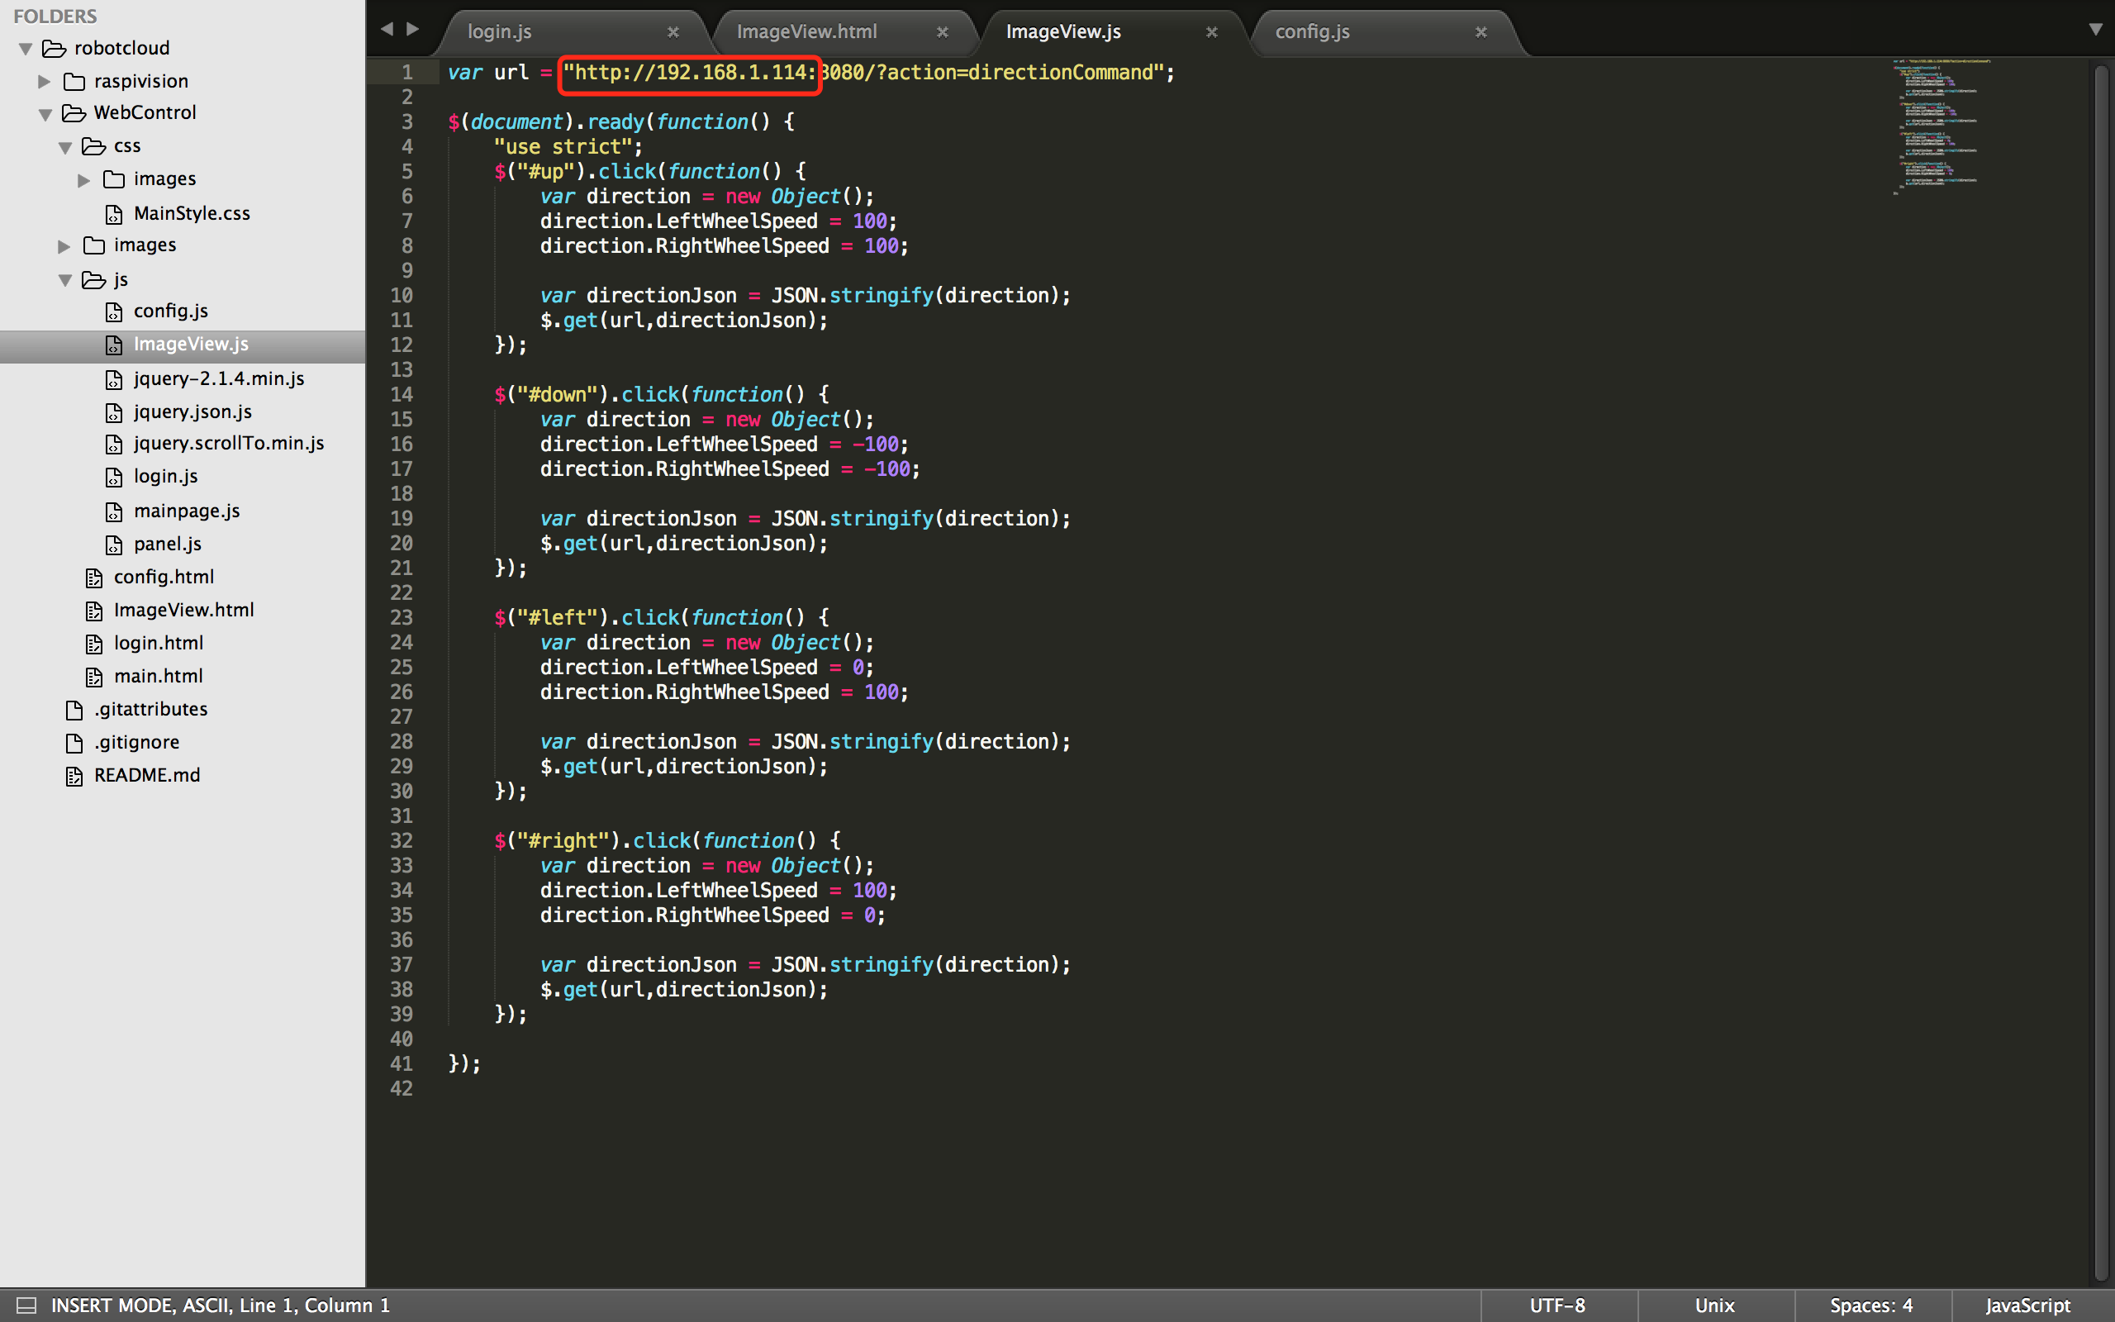Viewport: 2115px width, 1322px height.
Task: Switch to the ImageView.html tab
Action: click(x=806, y=31)
